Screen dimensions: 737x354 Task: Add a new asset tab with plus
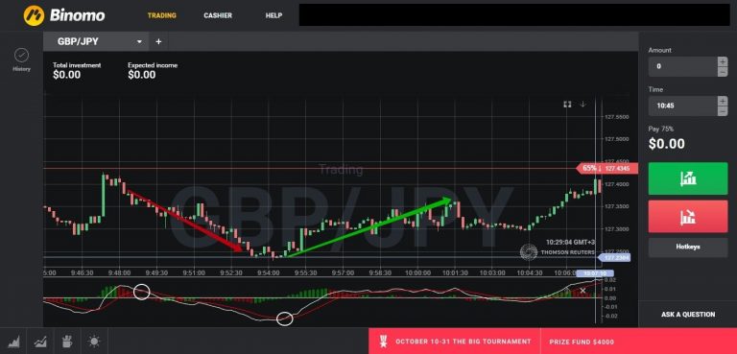click(x=158, y=41)
